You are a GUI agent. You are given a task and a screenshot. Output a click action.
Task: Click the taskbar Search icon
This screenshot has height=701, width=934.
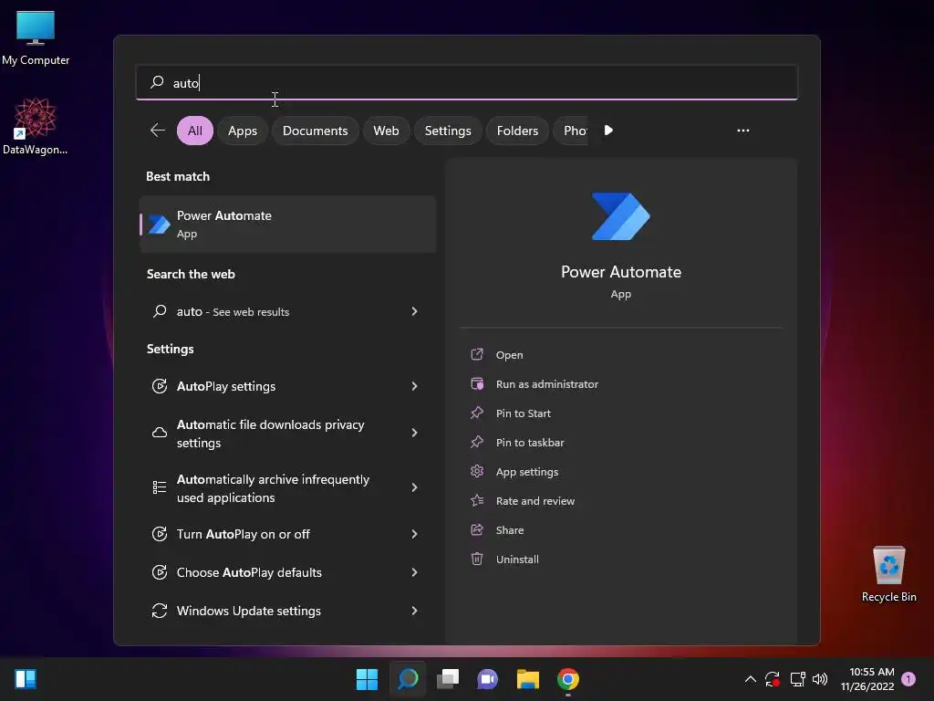[x=408, y=679]
